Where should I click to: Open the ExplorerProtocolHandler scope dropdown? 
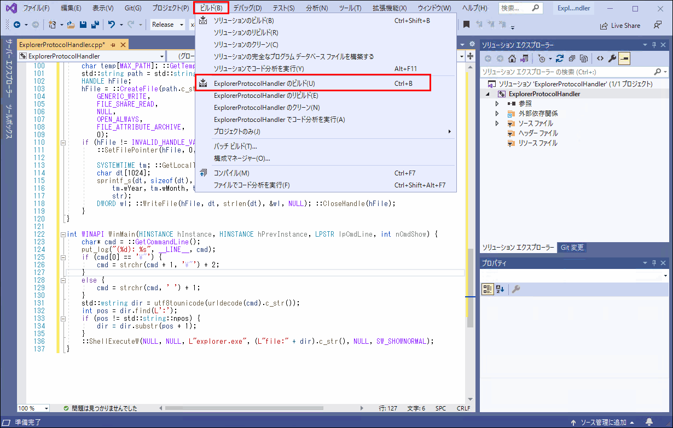coord(91,56)
